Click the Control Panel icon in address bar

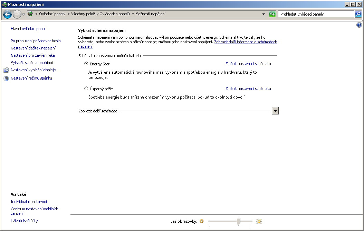point(30,14)
